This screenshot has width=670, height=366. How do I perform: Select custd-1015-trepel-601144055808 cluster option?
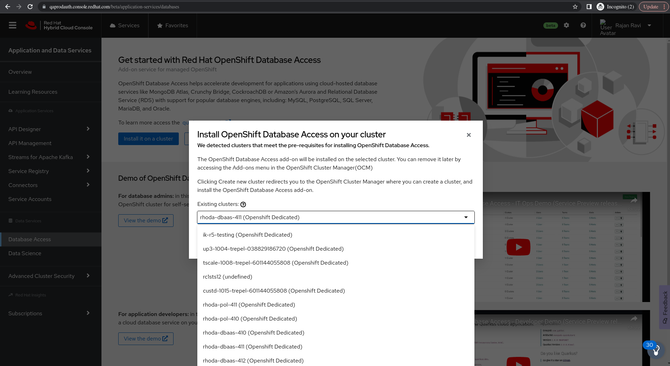(336, 291)
